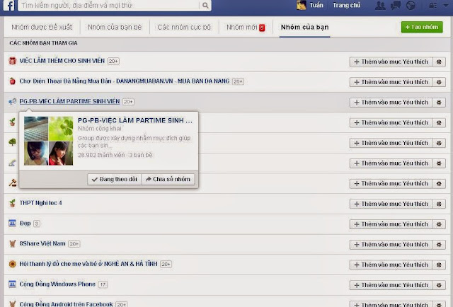Open PG-PB-VIỆC LÀM PARTIME SINH VIÊN group link
The image size is (453, 307).
coord(69,101)
